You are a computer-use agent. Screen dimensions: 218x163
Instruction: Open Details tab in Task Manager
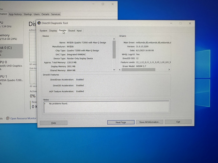coord(45,14)
